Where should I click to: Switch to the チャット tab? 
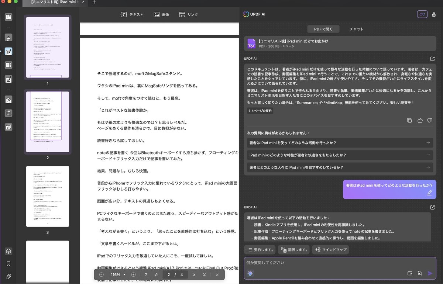356,29
